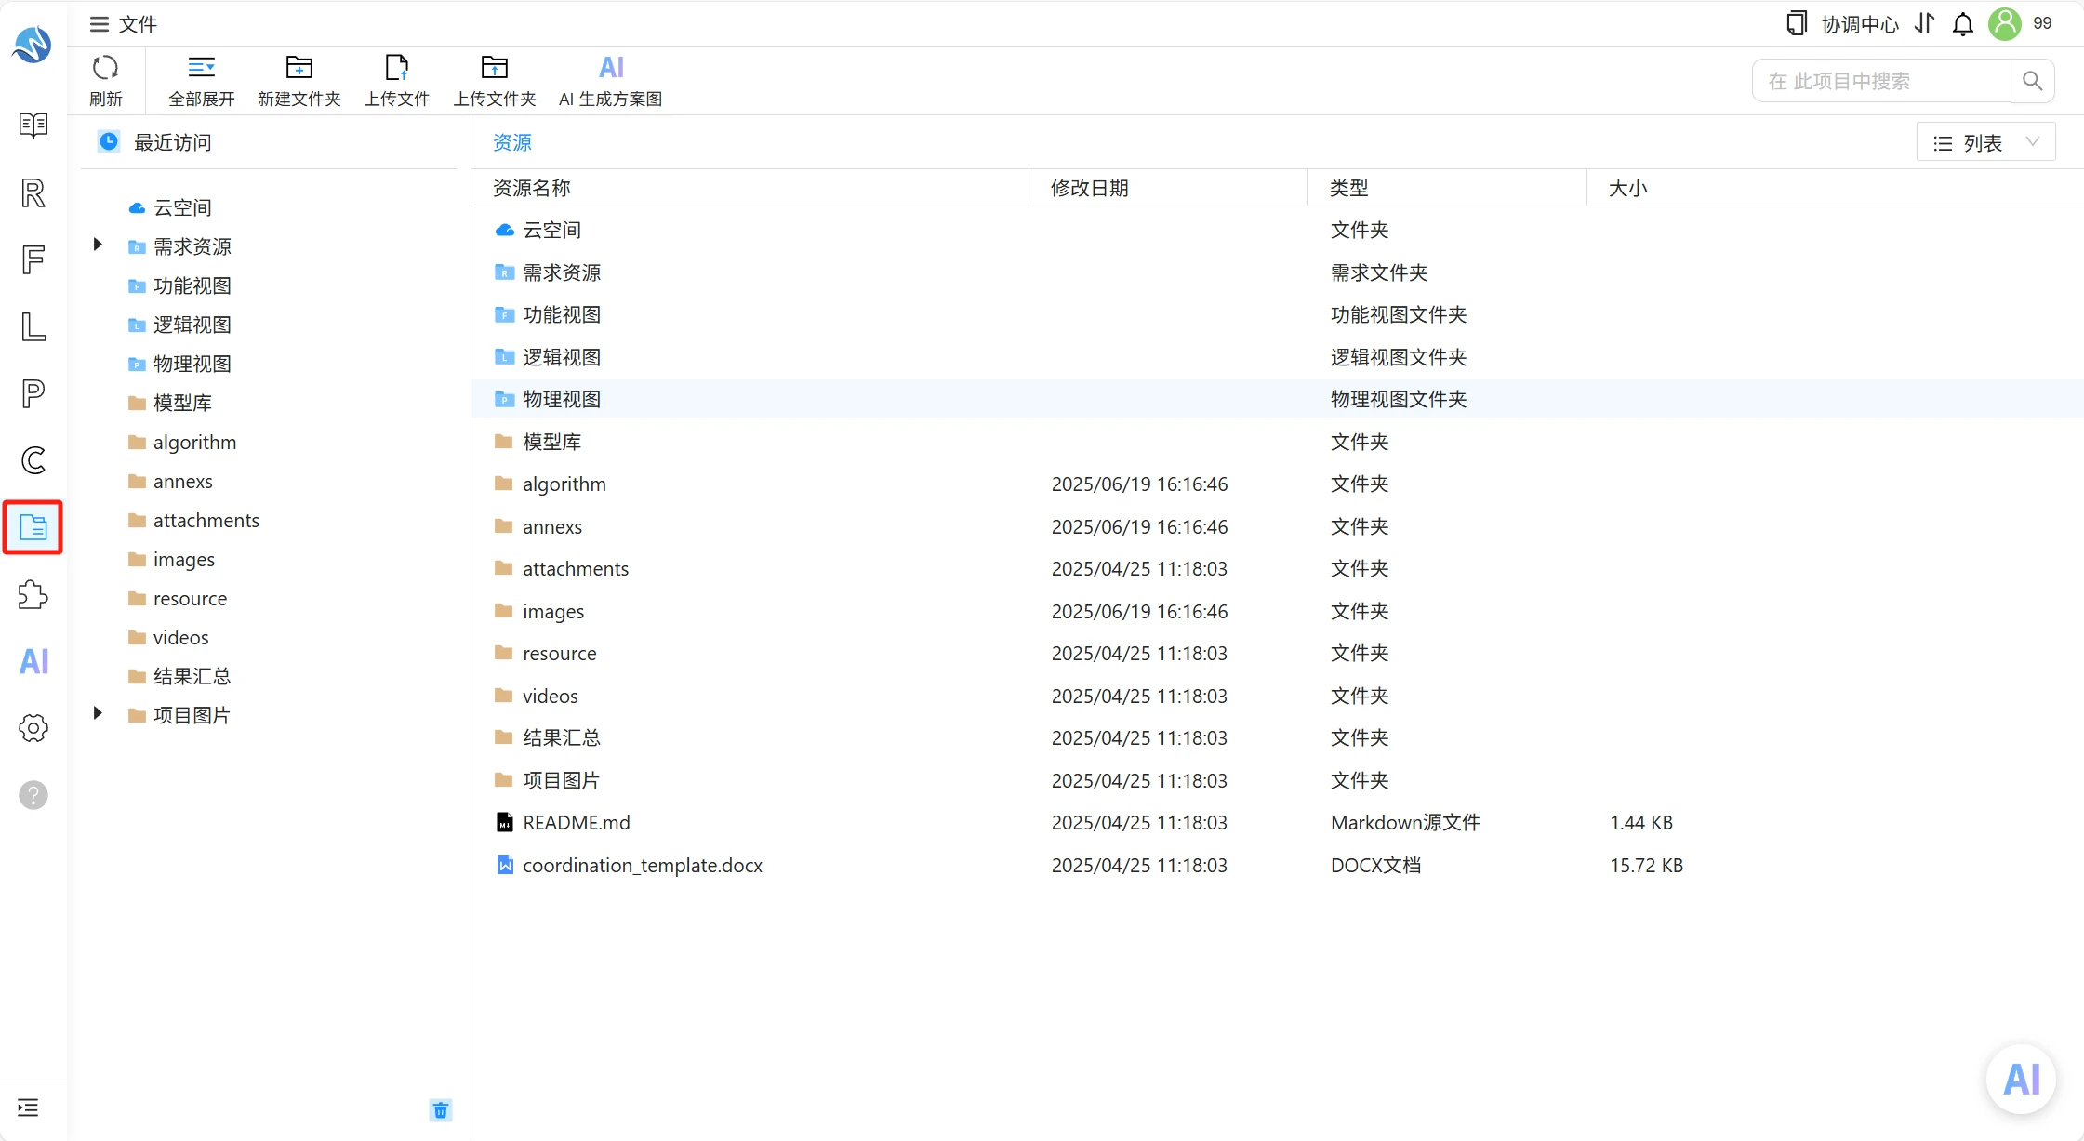Expand the 项目图片 tree node arrow

tap(98, 713)
